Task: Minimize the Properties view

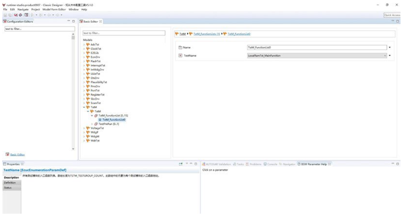Action: [192, 164]
